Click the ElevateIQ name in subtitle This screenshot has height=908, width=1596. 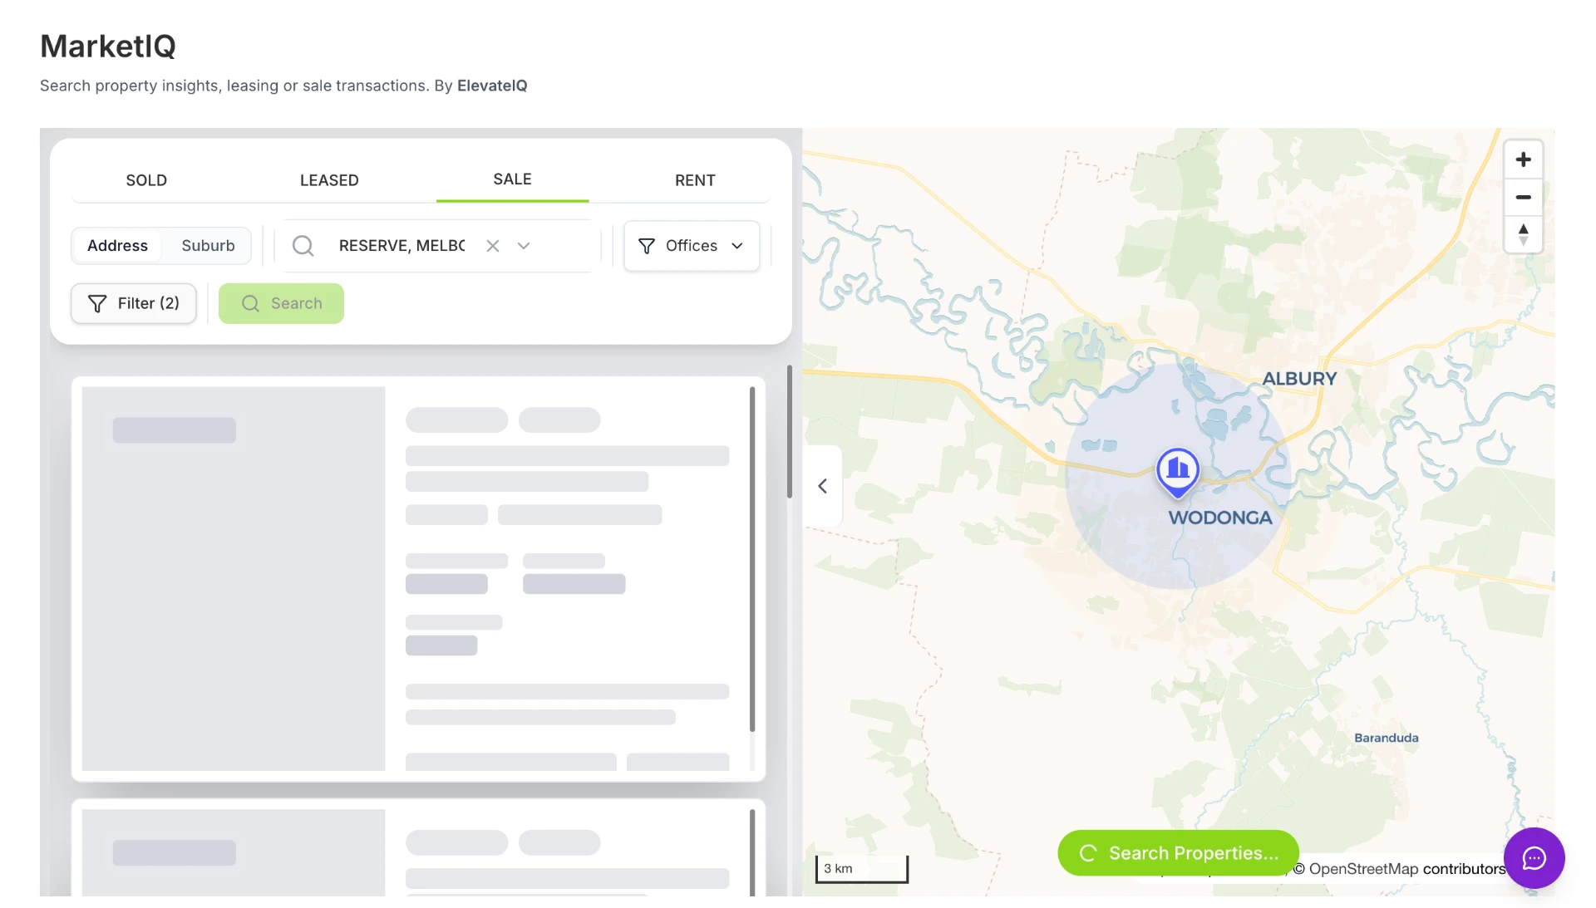click(492, 86)
